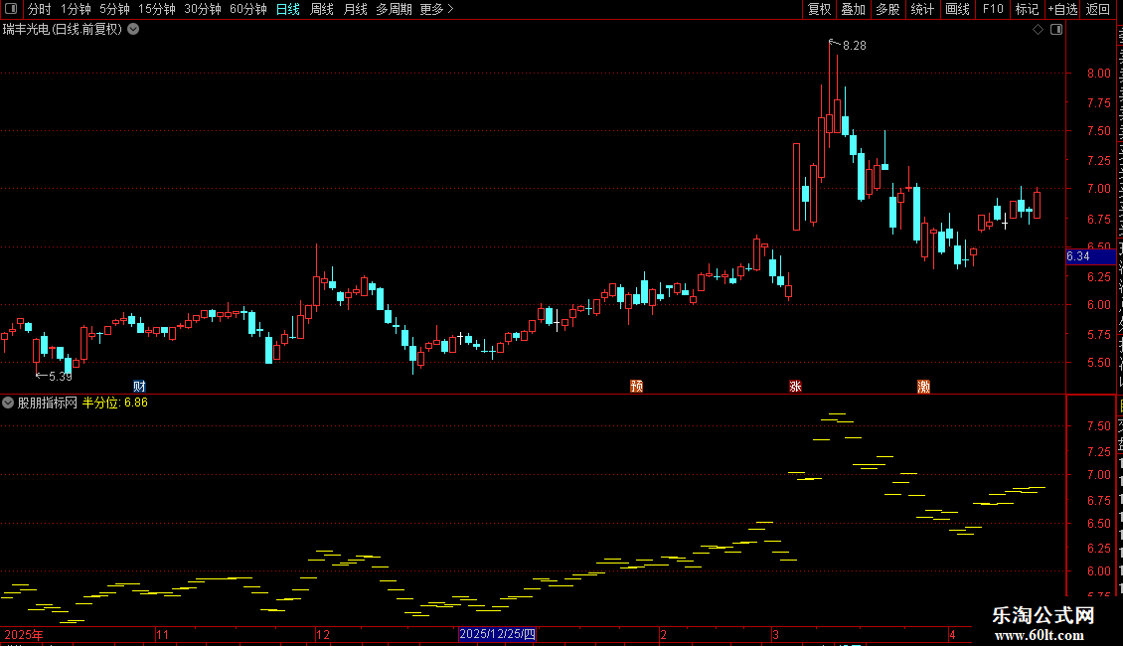Click the 返回 back button
The height and width of the screenshot is (646, 1123).
[1098, 9]
